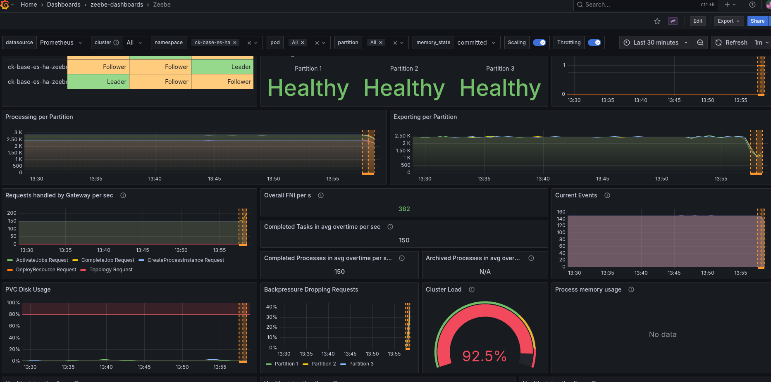Click the Grafana logo icon
This screenshot has height=382, width=771.
pyautogui.click(x=5, y=5)
